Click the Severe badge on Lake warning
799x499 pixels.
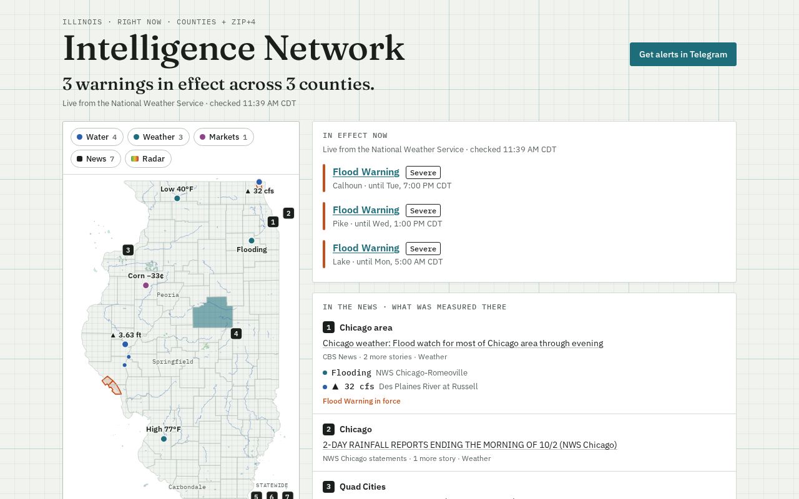(423, 249)
